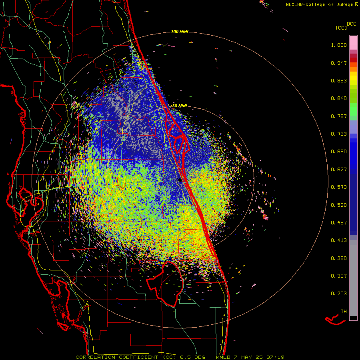360x360 pixels.
Task: Select the 1.000 scale value
Action: (339, 45)
